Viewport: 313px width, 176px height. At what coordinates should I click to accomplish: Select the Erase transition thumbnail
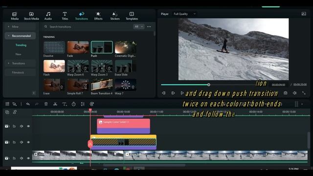click(54, 85)
